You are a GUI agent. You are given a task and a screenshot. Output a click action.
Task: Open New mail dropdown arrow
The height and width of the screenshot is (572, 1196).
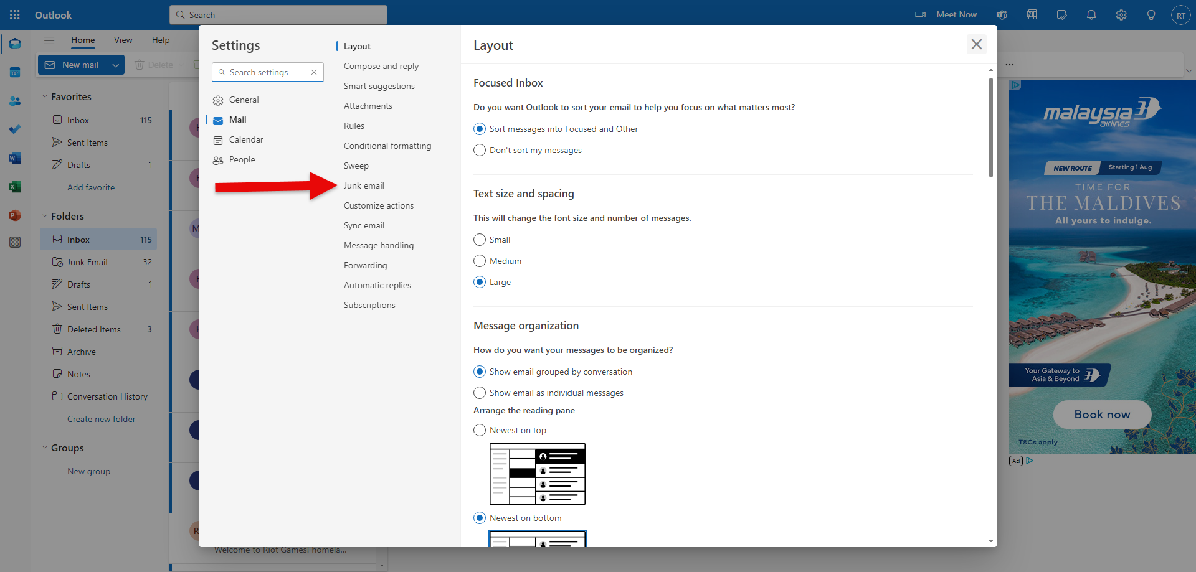pos(116,65)
